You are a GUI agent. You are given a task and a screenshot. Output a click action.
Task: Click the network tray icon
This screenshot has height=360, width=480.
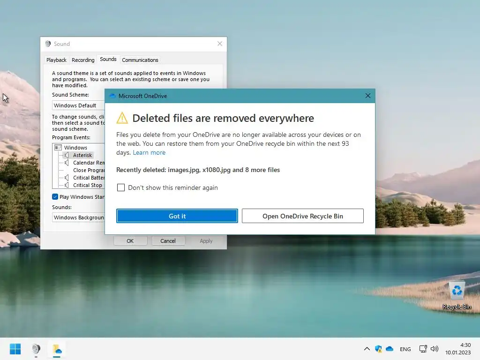(423, 349)
